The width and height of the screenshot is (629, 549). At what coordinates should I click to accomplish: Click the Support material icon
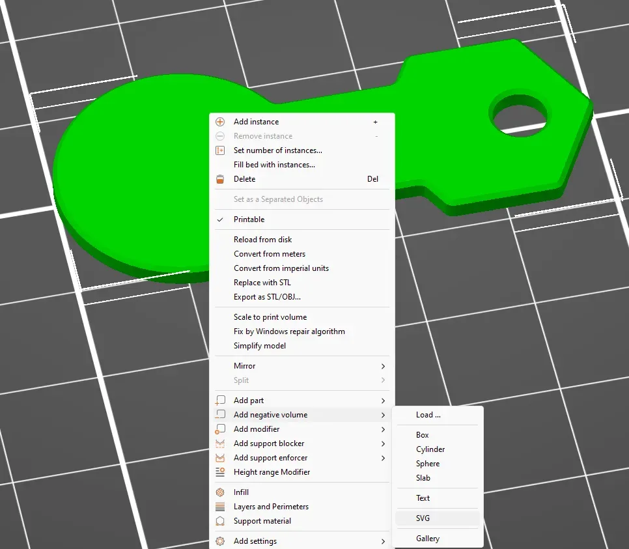[x=220, y=521]
